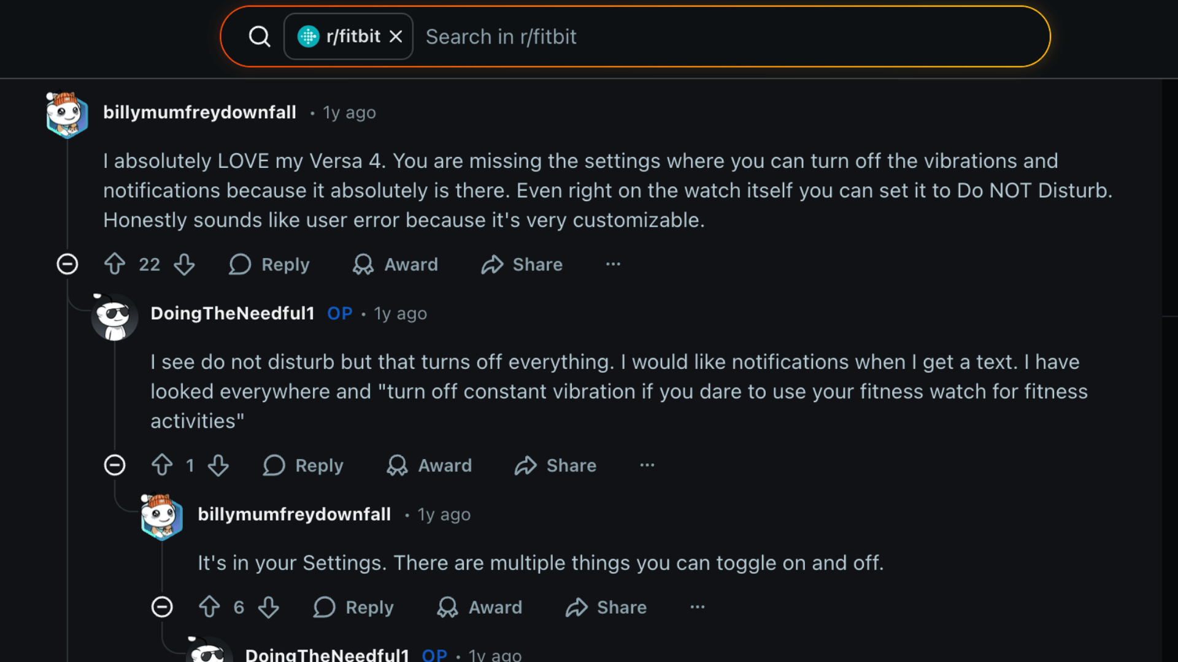Open DoingTheNeedful1's username link
1178x662 pixels.
[x=232, y=313]
